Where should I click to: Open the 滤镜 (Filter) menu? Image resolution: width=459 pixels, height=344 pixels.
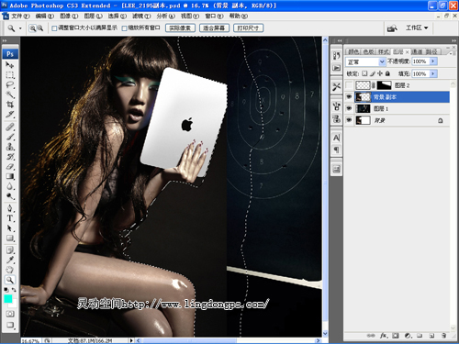click(141, 16)
